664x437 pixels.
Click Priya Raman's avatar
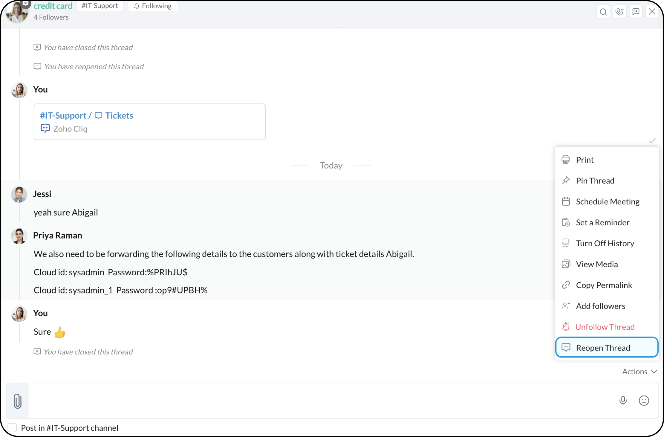(19, 236)
